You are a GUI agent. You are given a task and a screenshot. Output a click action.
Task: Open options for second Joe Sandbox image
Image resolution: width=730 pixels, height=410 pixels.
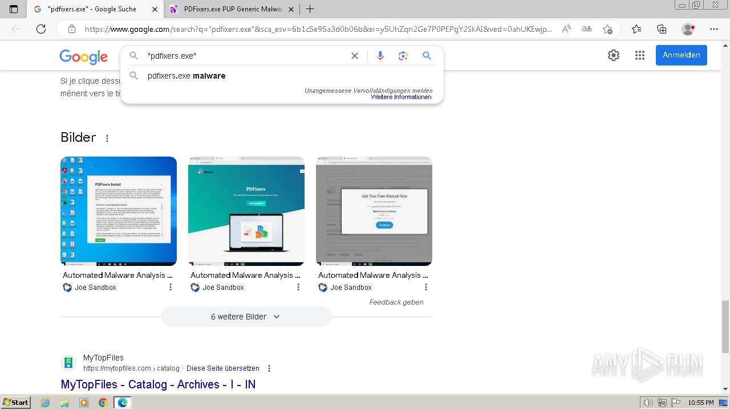(x=298, y=287)
